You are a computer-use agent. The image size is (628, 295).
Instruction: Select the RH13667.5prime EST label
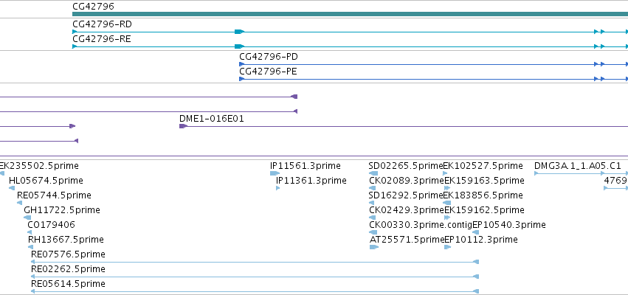(x=66, y=240)
